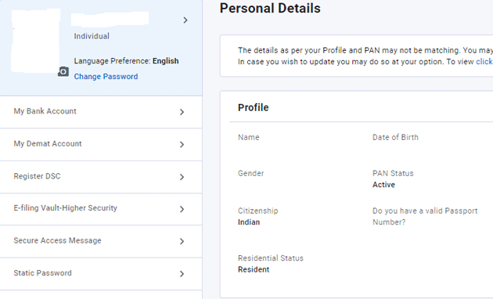Click the 'Residential Status' label
Viewport: 493px width, 299px height.
271,258
